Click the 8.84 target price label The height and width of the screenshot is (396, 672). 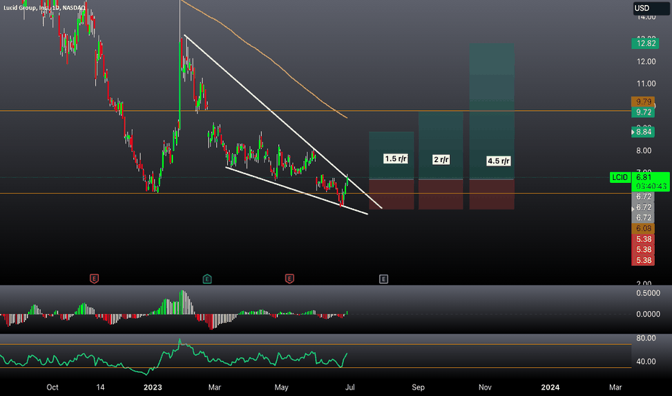coord(643,132)
